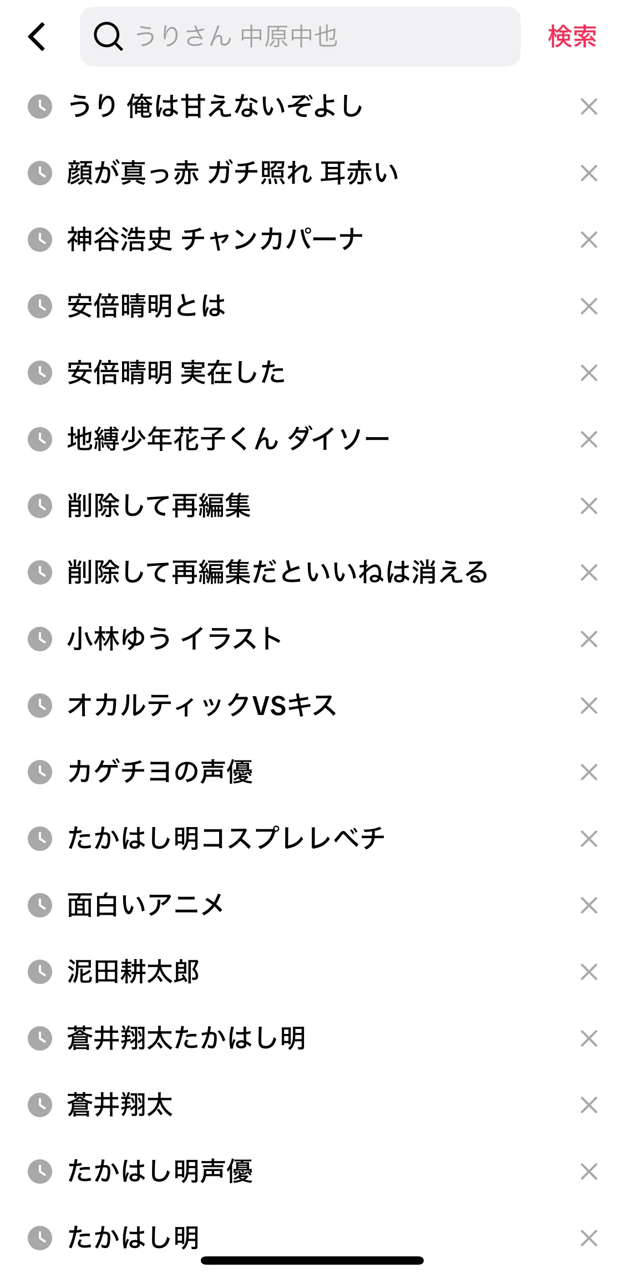624x1278 pixels.
Task: Select the 安倍晴明とは search history item
Action: [x=146, y=306]
